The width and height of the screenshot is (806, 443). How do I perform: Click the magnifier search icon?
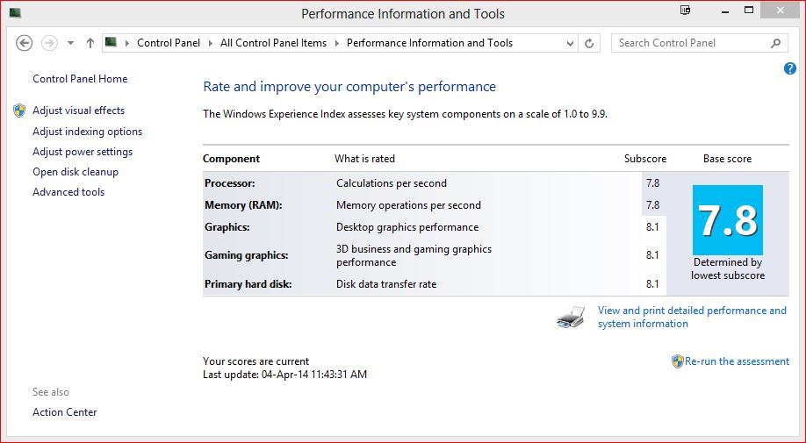point(775,43)
